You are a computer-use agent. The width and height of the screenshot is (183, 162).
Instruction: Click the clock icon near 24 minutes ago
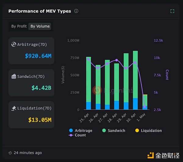click(x=10, y=153)
